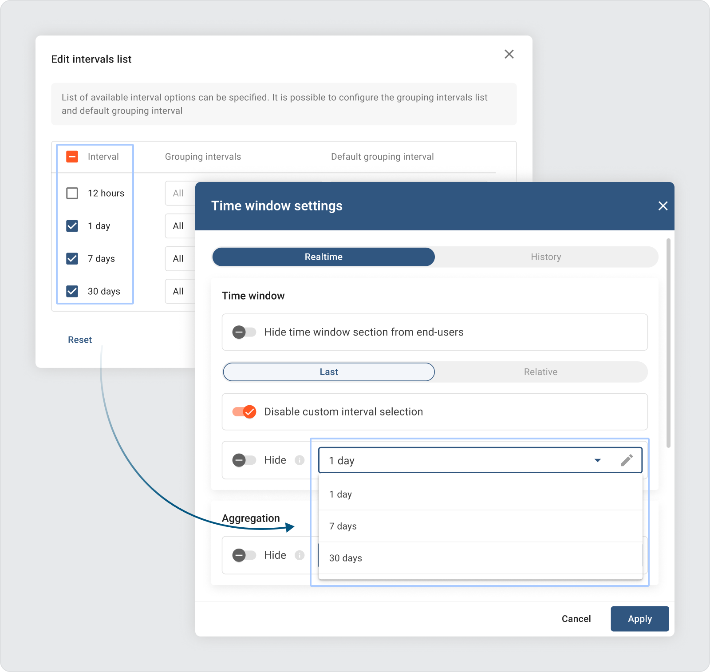This screenshot has width=710, height=672.
Task: Uncheck the 7 days interval checkbox
Action: tap(72, 259)
